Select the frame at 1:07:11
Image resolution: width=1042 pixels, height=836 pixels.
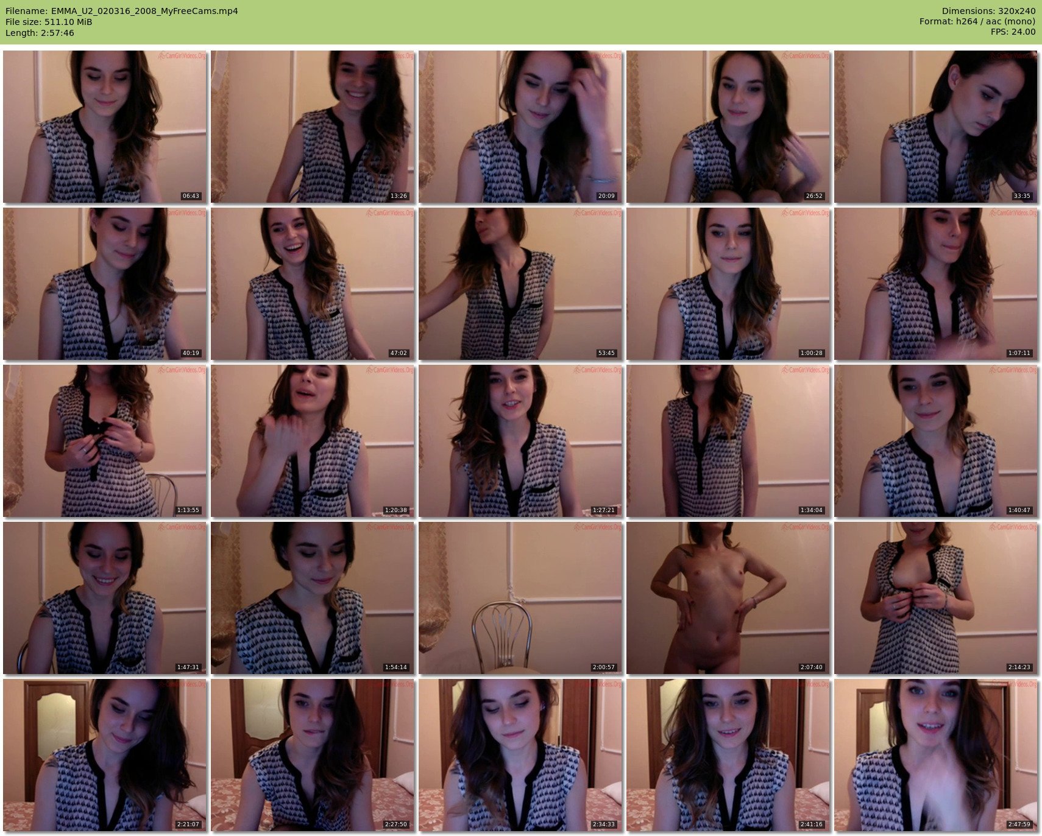[936, 284]
